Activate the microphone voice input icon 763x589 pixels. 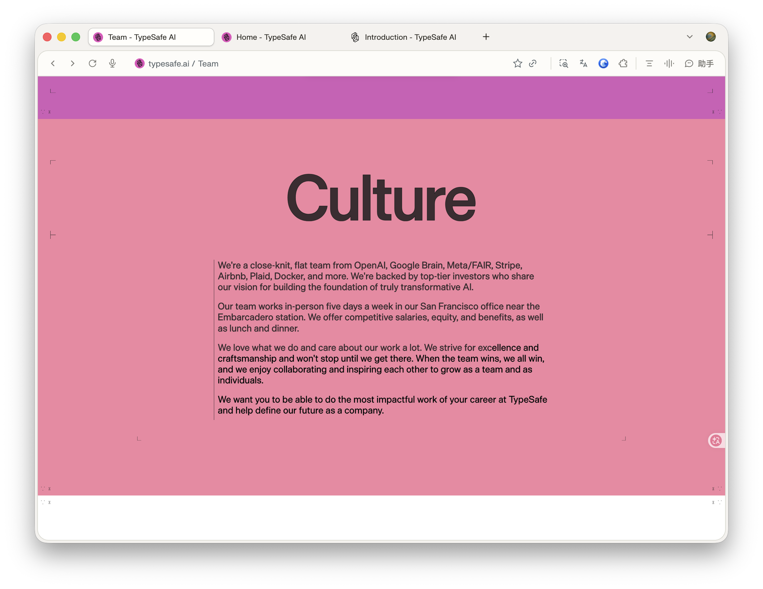pos(112,63)
